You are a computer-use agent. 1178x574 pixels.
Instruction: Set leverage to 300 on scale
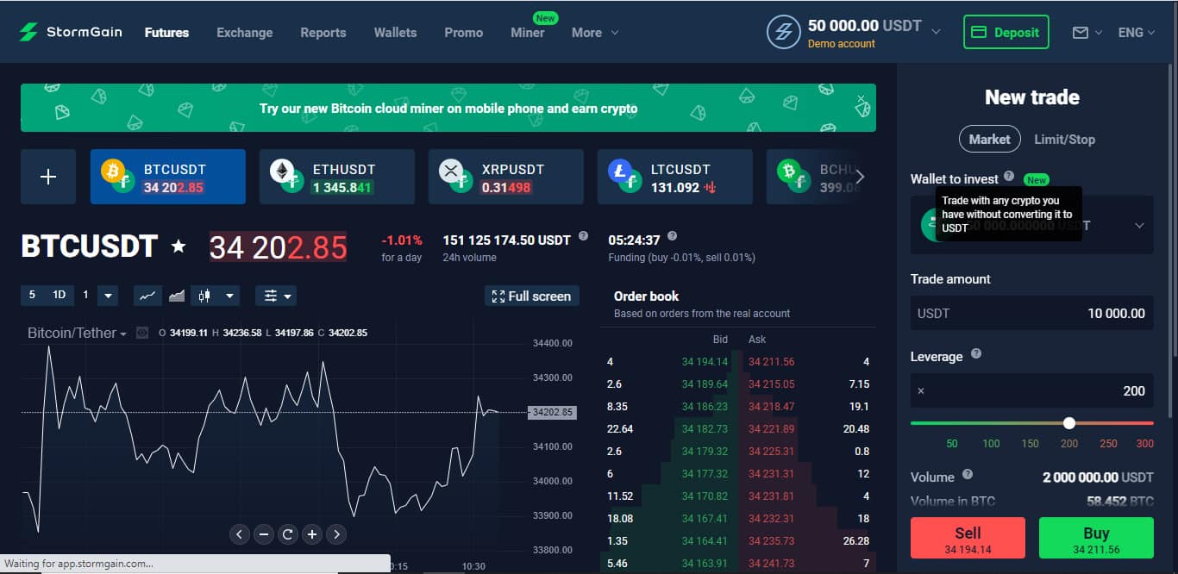tap(1144, 444)
